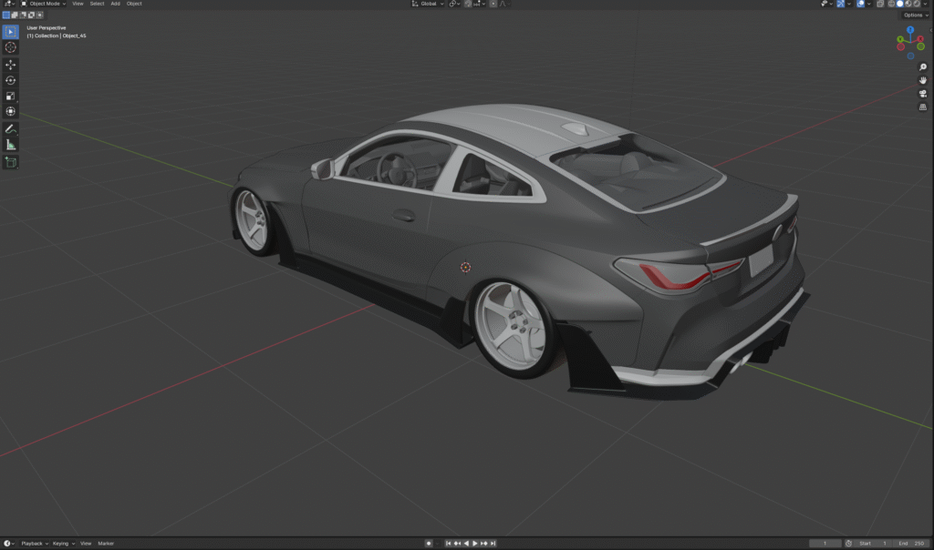934x550 pixels.
Task: Activate the Annotate pencil tool
Action: coord(11,129)
